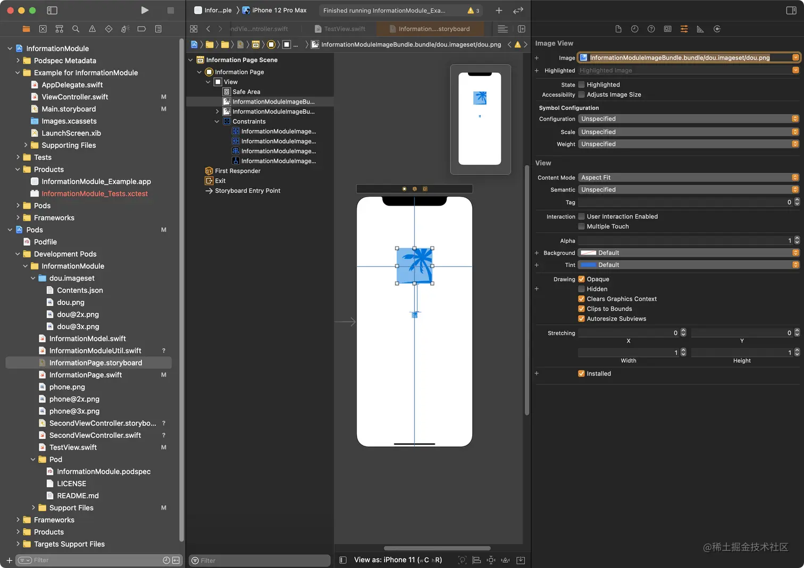Viewport: 804px width, 568px height.
Task: Select the iPhone 12 Pro Max destination
Action: tap(275, 10)
